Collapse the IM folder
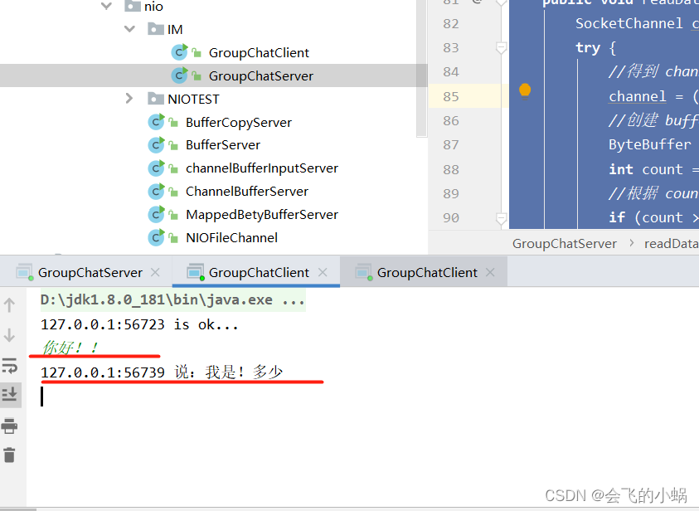699x511 pixels. [129, 29]
